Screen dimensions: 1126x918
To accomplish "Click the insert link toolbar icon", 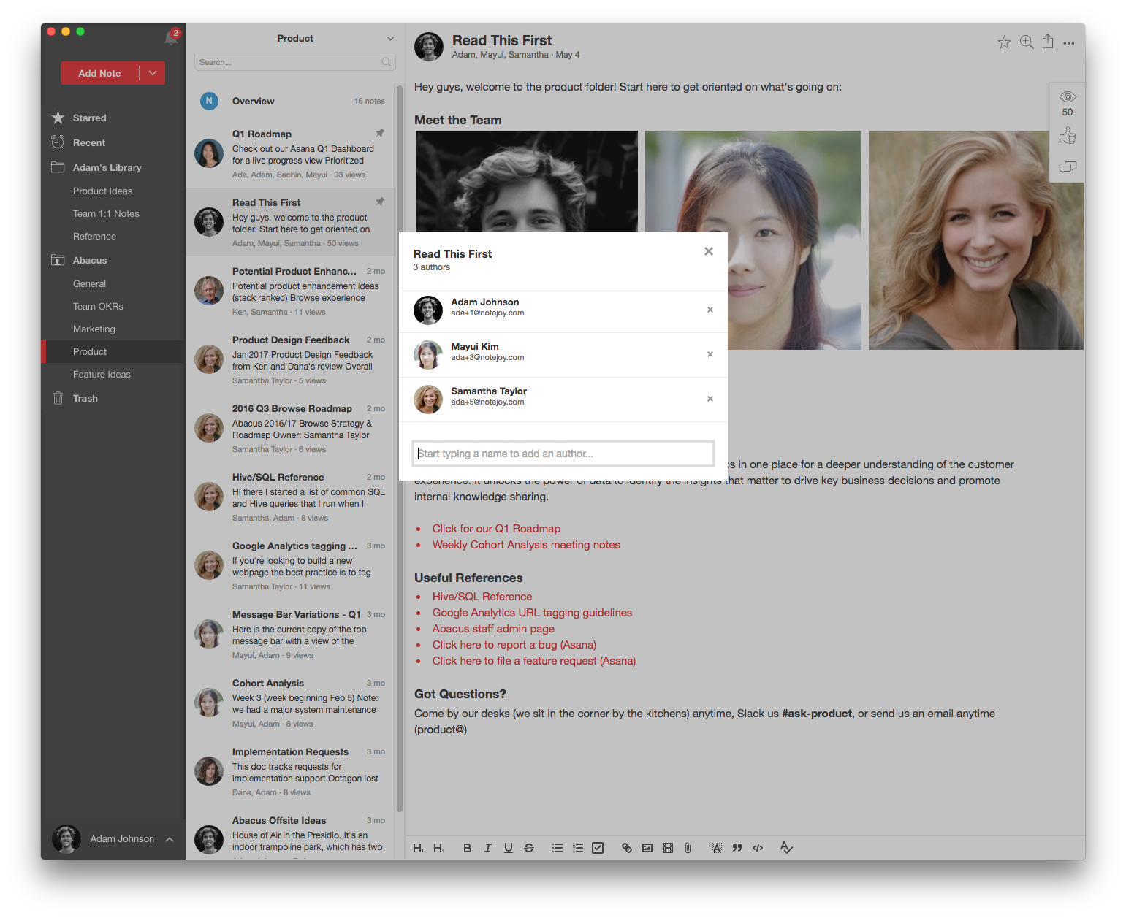I will [626, 848].
